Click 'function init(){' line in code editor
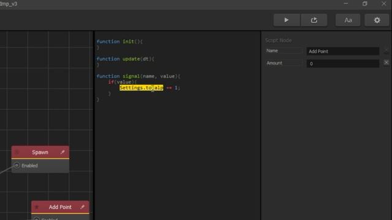 119,42
